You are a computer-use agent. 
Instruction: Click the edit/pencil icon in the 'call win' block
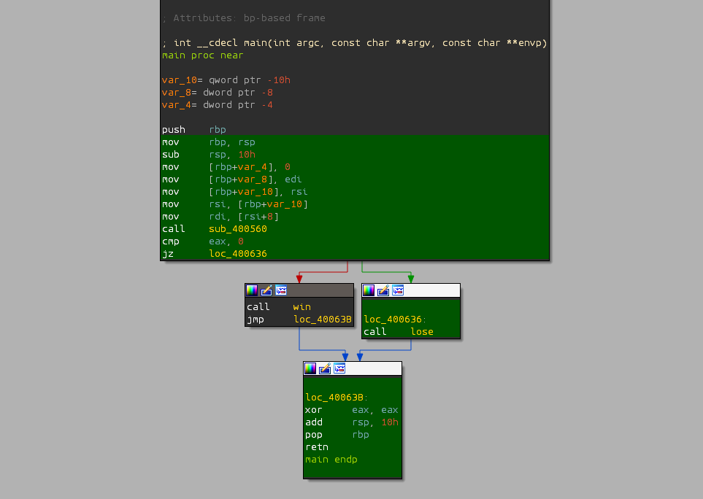point(266,290)
